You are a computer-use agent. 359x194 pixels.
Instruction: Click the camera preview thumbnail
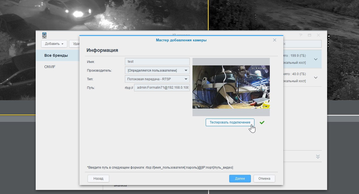tap(231, 87)
